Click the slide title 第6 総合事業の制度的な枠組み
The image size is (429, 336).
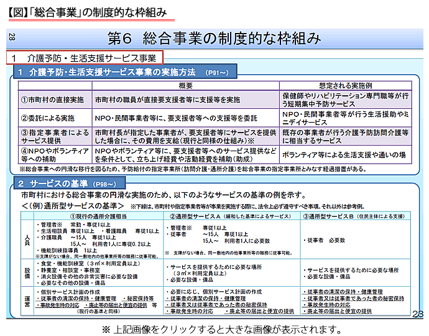pyautogui.click(x=214, y=38)
